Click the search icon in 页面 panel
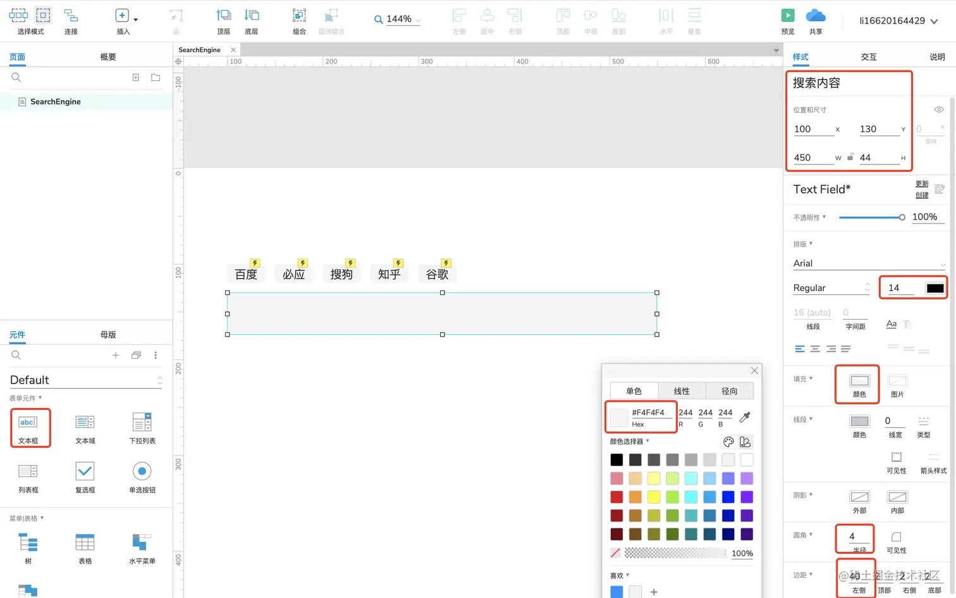This screenshot has width=956, height=598. (x=16, y=77)
